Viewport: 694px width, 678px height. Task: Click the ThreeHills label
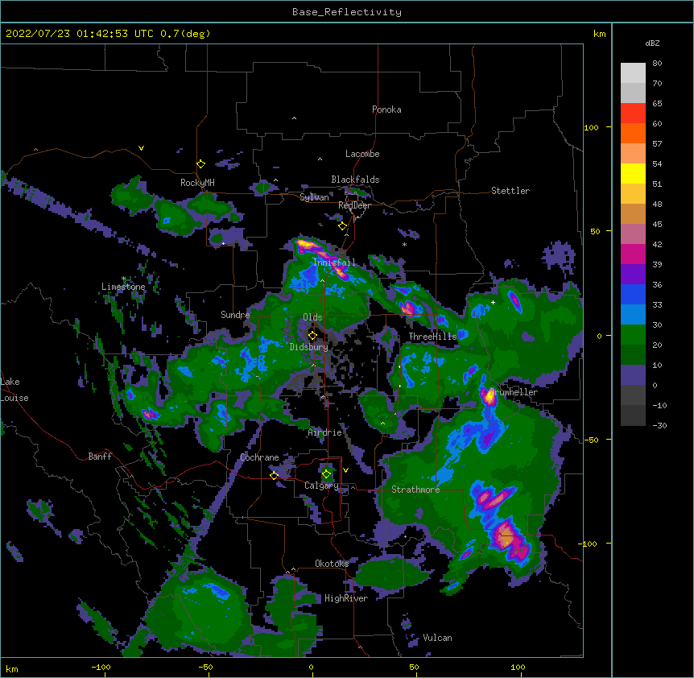tap(432, 337)
